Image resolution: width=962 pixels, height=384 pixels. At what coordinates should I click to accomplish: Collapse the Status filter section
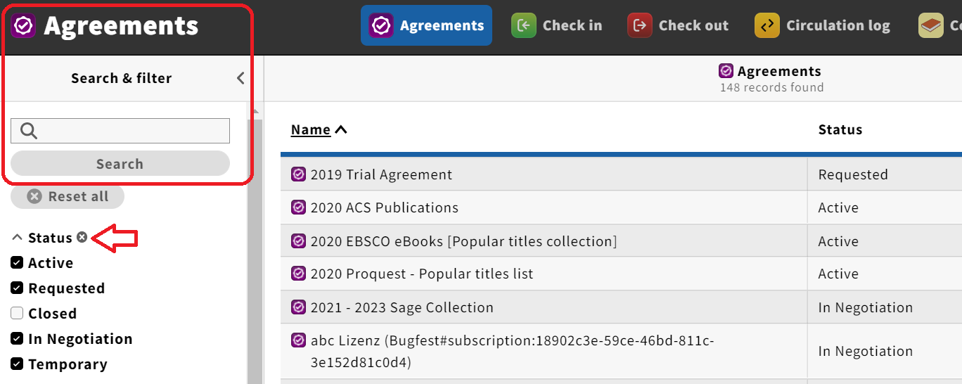[18, 238]
